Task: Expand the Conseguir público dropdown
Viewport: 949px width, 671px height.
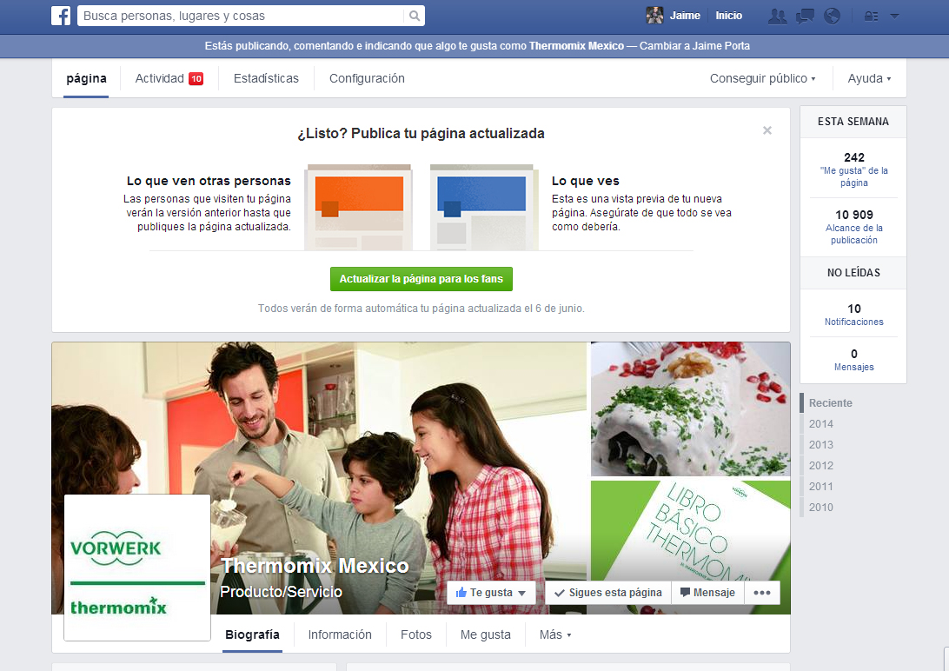Action: (x=762, y=78)
